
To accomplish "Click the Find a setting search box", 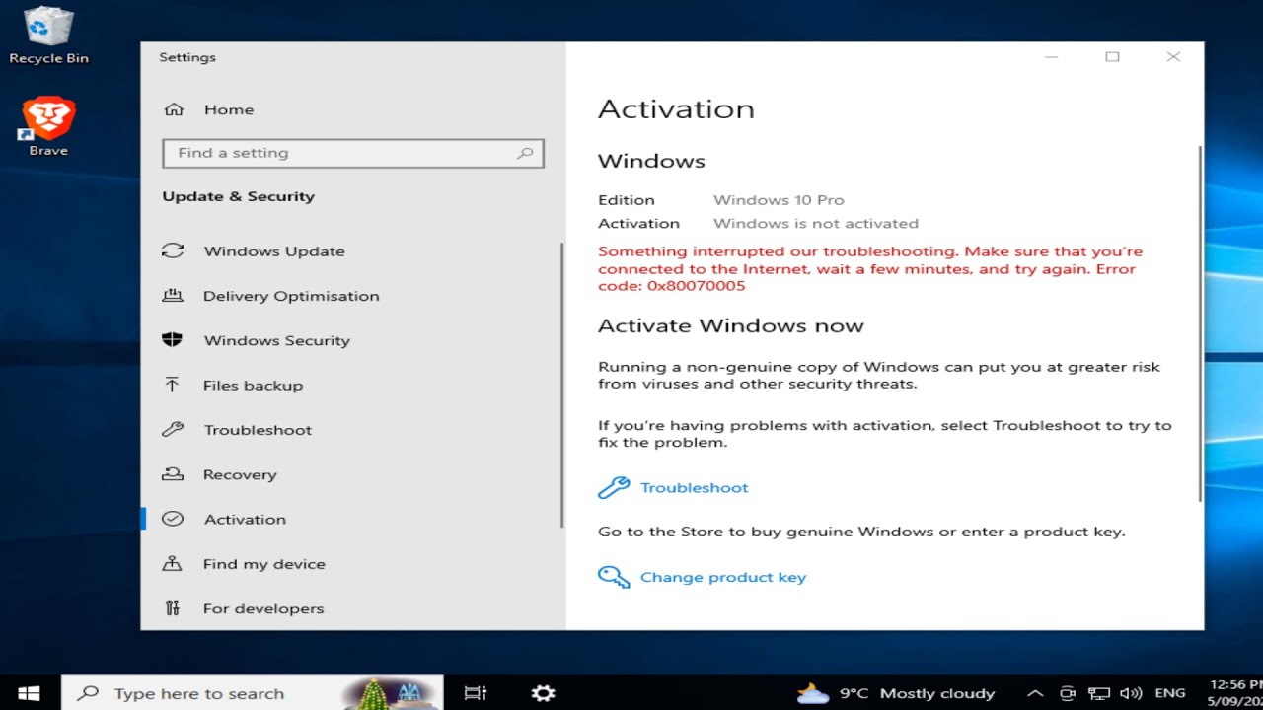I will coord(353,153).
